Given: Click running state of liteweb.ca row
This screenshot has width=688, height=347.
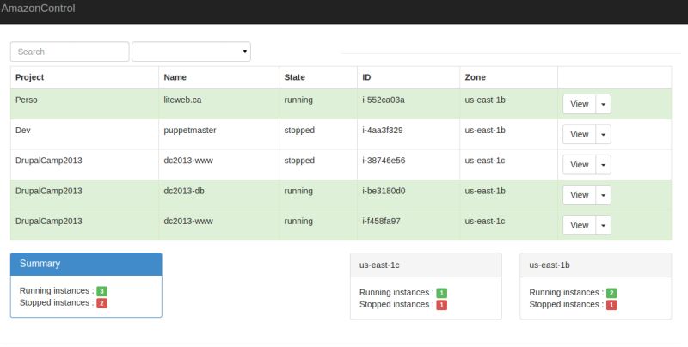Looking at the screenshot, I should click(x=298, y=100).
